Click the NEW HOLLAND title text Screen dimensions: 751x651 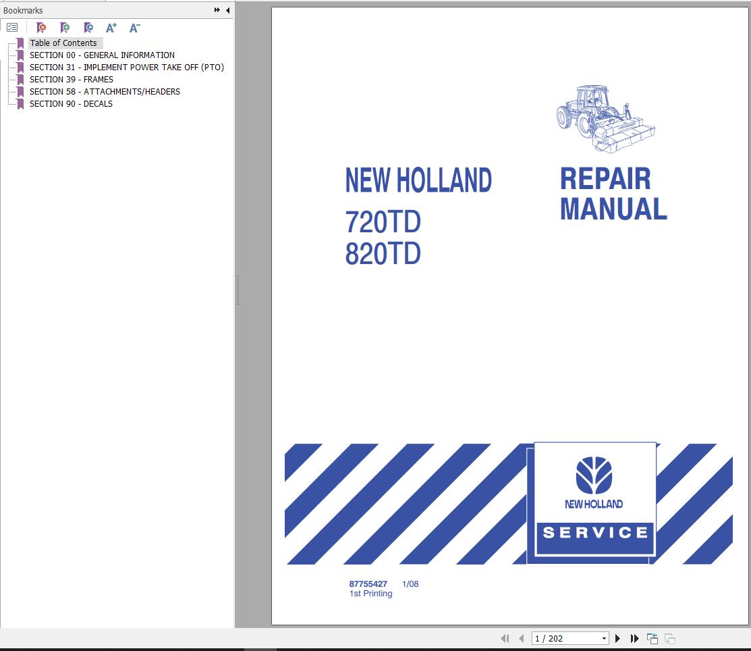coord(418,180)
